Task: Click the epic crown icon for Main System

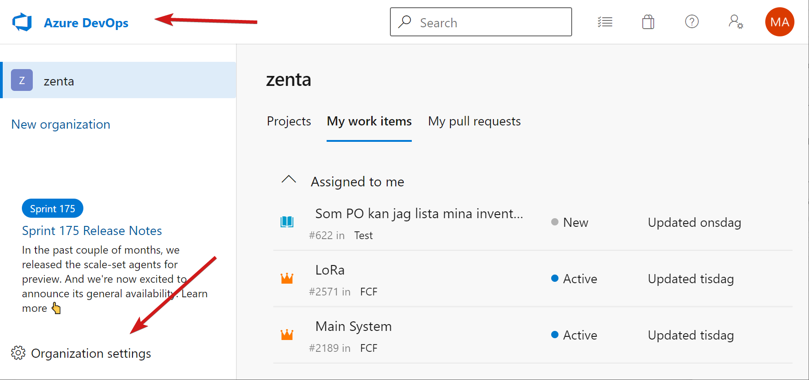Action: (287, 335)
